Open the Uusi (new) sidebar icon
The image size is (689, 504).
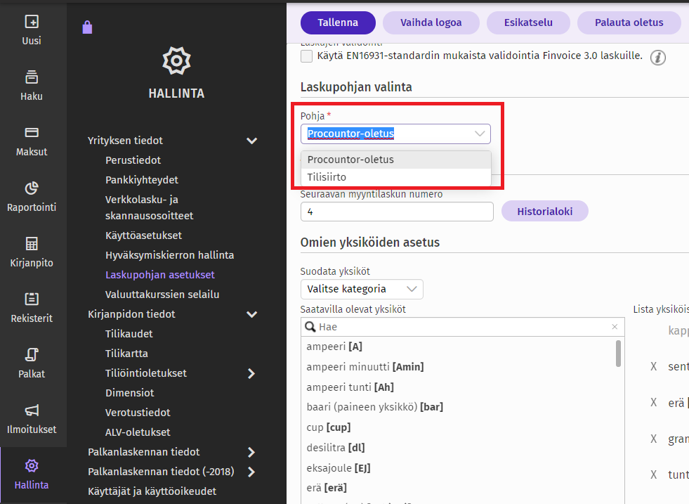pos(32,22)
